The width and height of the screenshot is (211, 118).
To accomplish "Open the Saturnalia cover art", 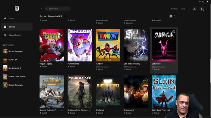I will (x=164, y=45).
